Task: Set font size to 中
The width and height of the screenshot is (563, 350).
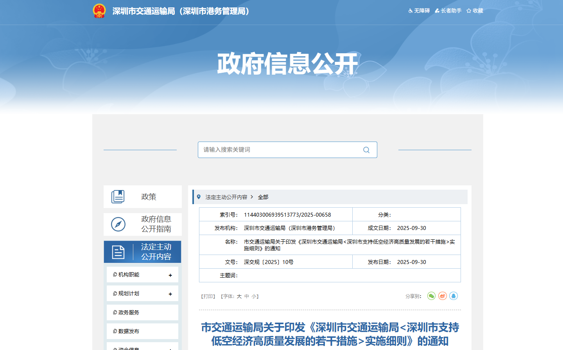Action: pos(247,296)
